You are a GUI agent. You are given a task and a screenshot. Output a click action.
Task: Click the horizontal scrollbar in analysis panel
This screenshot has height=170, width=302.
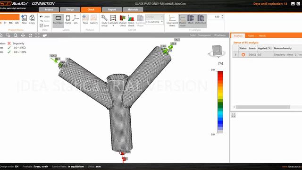point(263,107)
